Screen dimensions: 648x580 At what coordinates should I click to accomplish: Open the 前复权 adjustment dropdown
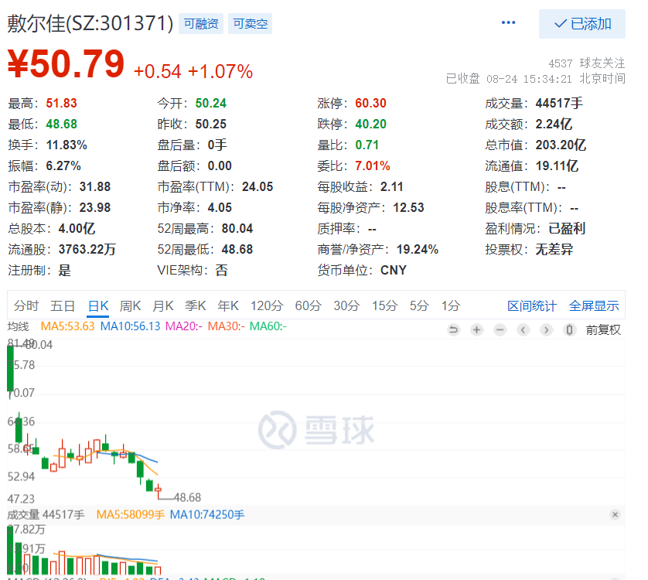[x=603, y=330]
